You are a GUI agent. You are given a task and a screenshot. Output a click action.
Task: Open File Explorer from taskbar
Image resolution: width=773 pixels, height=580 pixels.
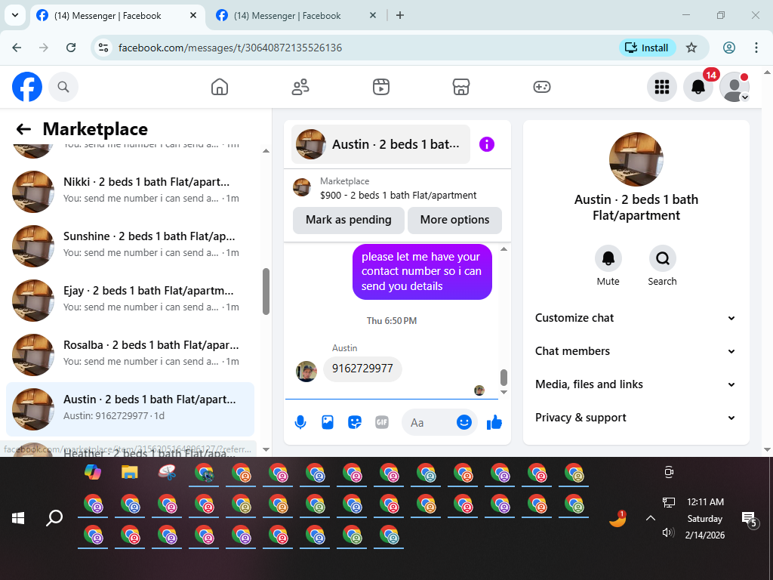[129, 473]
